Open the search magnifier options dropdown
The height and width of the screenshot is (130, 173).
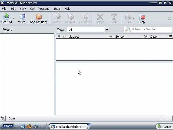[128, 30]
